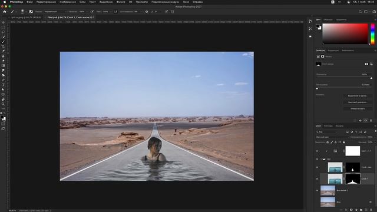Viewport: 377px width, 212px height.
Task: Select the Horizontal Type tool
Action: click(3, 85)
